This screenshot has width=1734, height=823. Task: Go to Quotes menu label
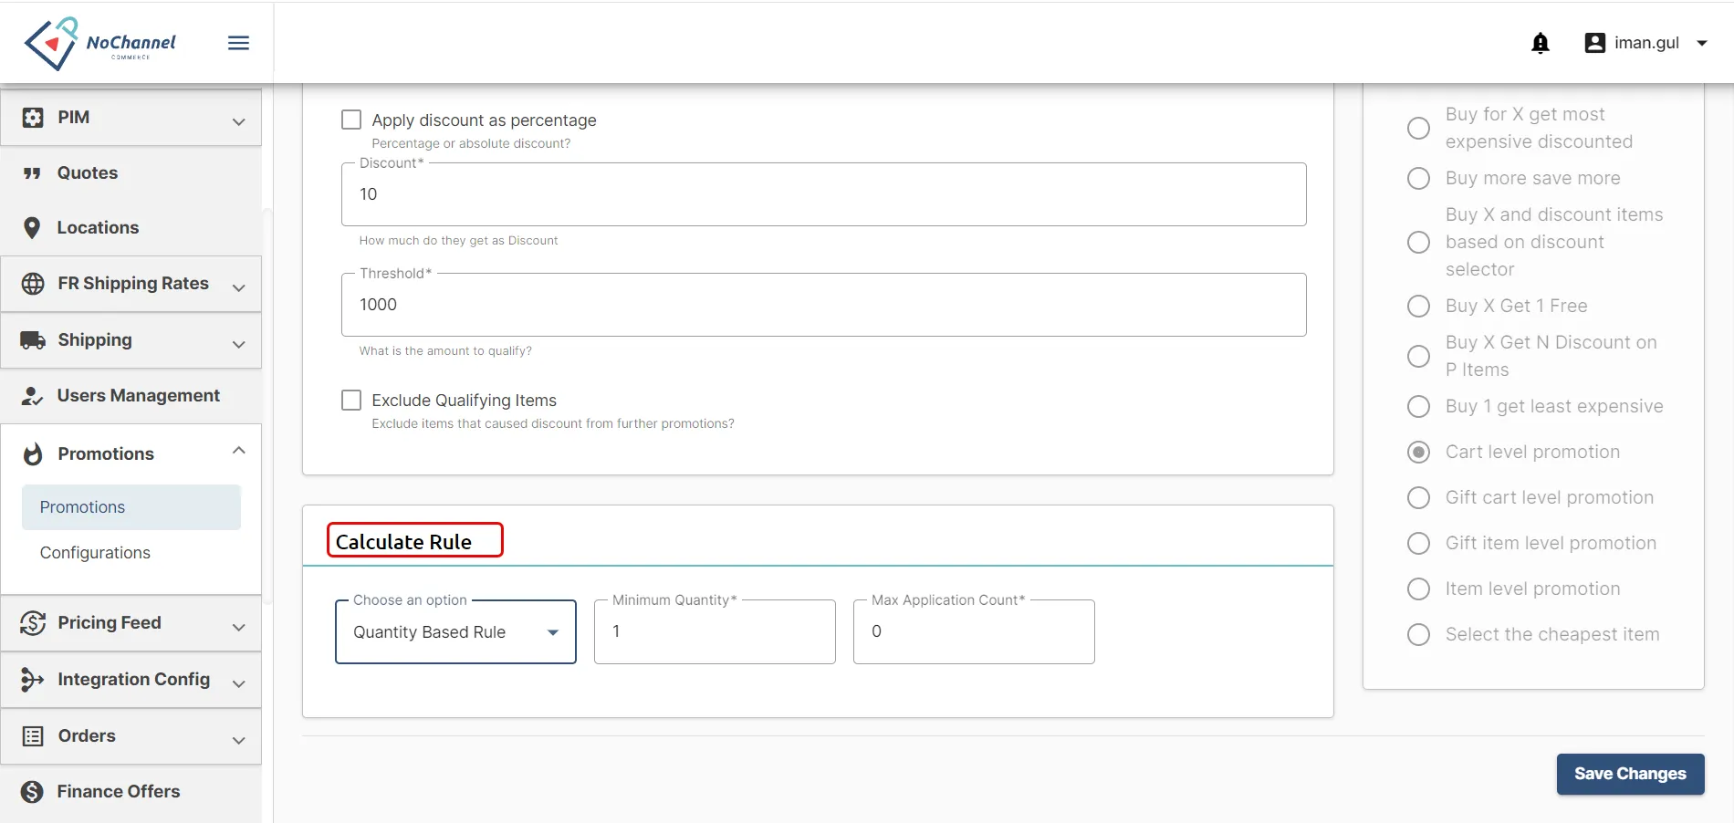coord(88,173)
